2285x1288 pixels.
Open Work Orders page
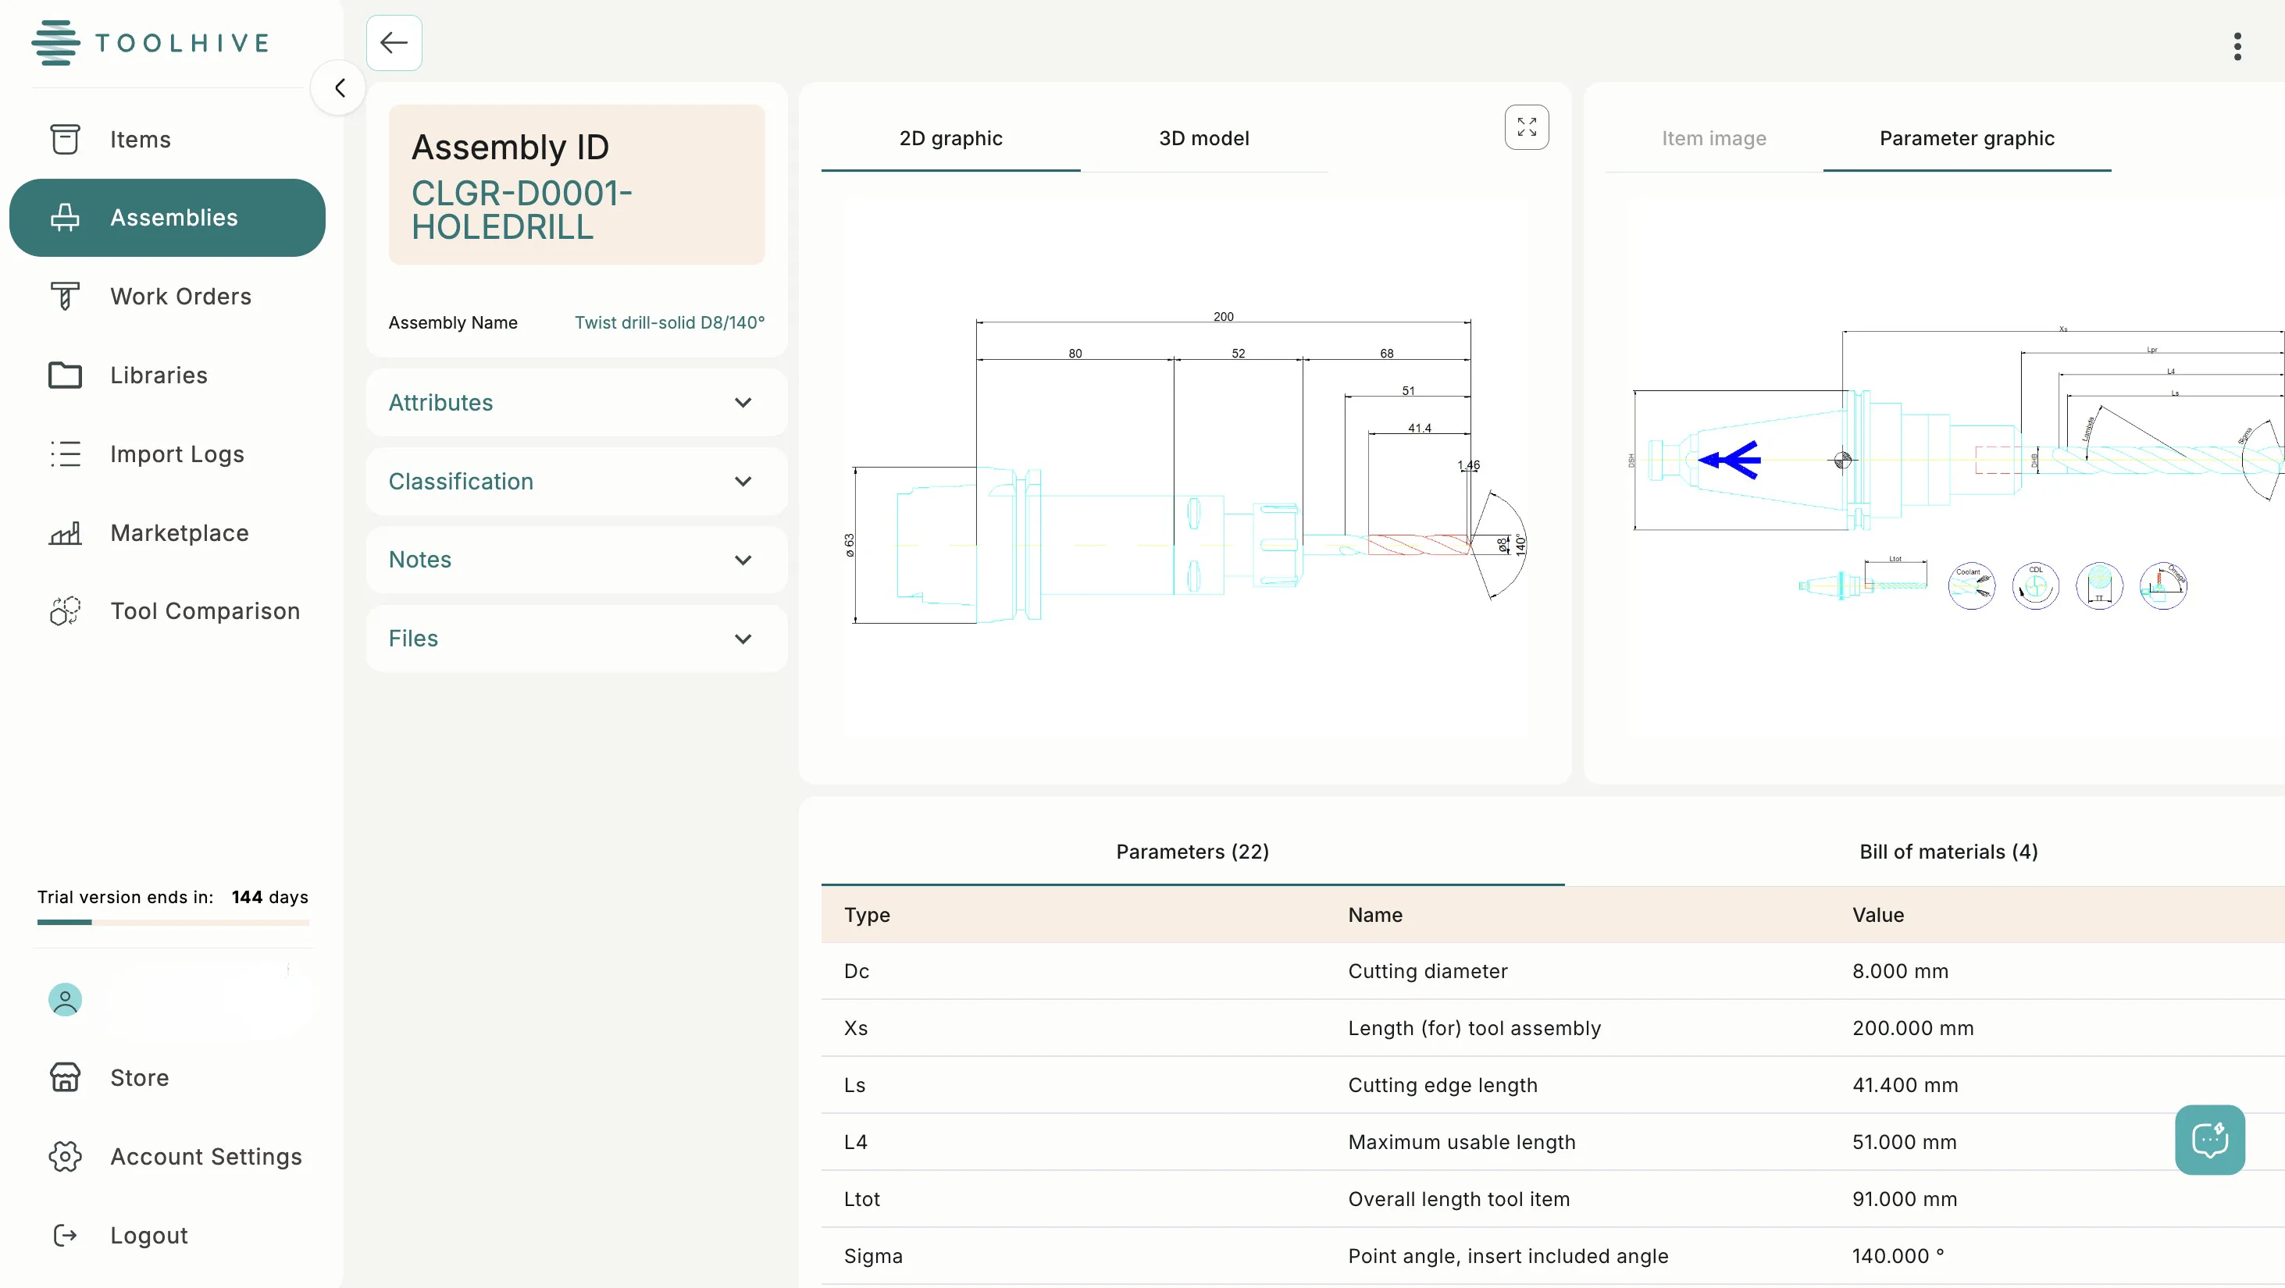tap(167, 296)
